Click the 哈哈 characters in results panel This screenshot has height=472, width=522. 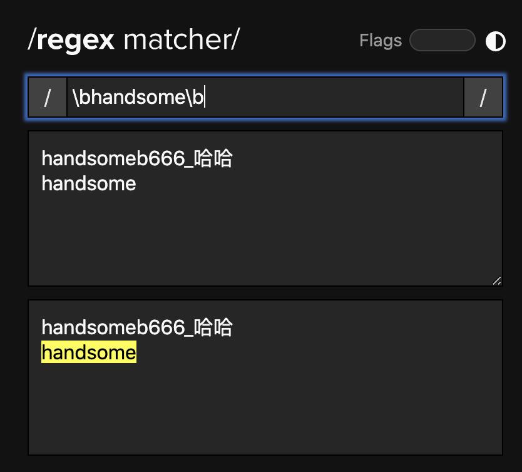pos(213,327)
